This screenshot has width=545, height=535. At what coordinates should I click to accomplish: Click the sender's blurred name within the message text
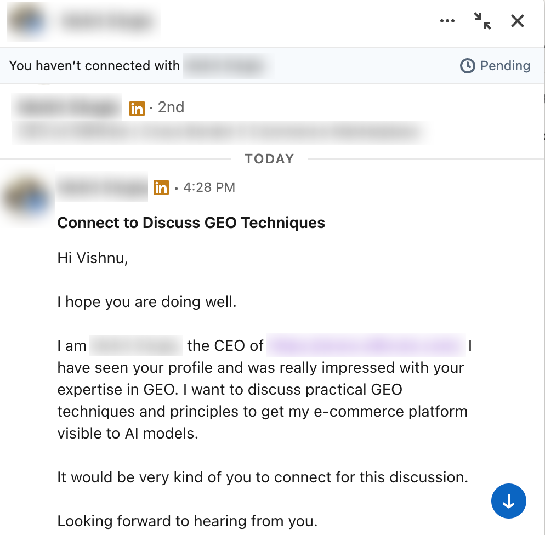[136, 345]
